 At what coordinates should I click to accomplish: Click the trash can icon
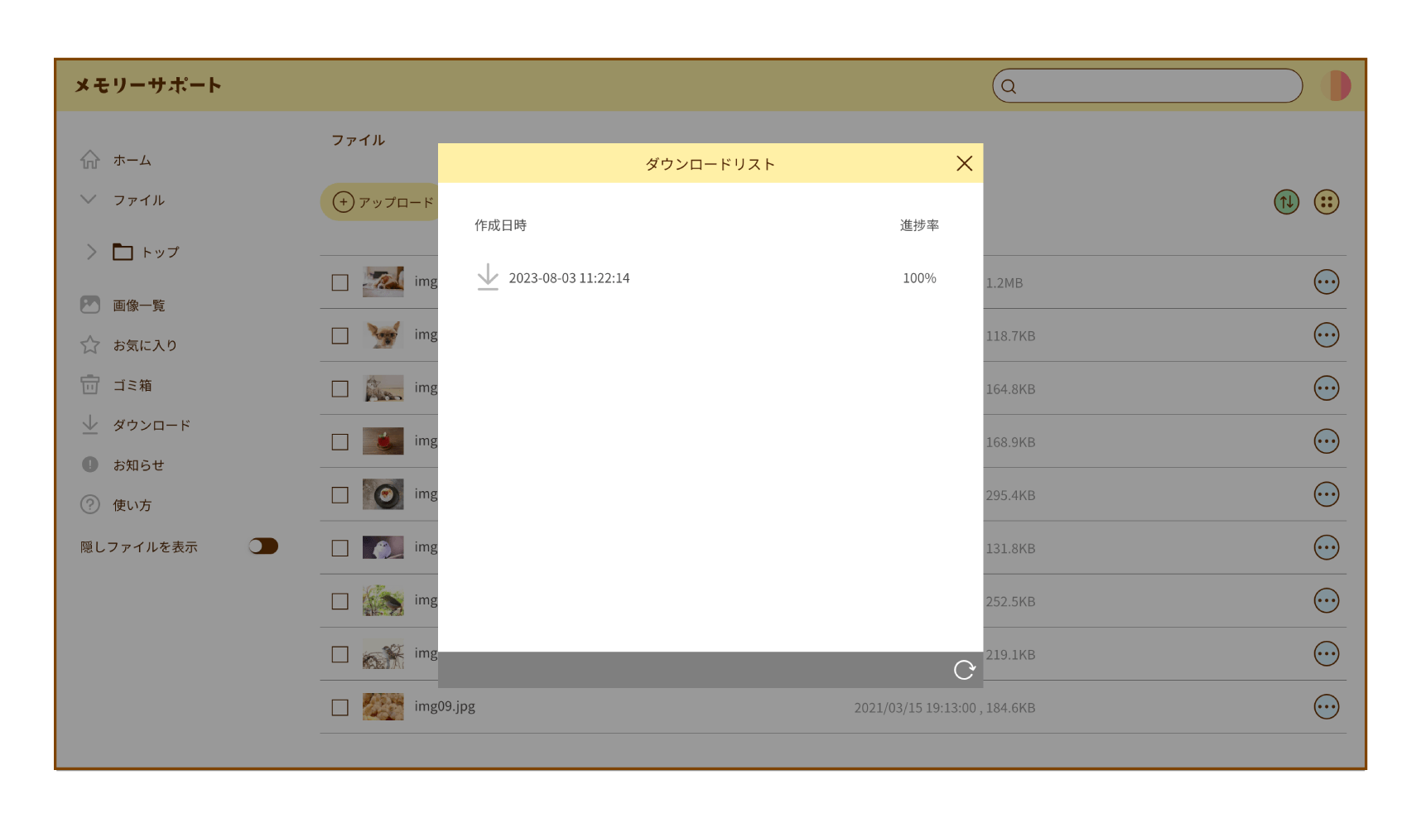coord(89,384)
